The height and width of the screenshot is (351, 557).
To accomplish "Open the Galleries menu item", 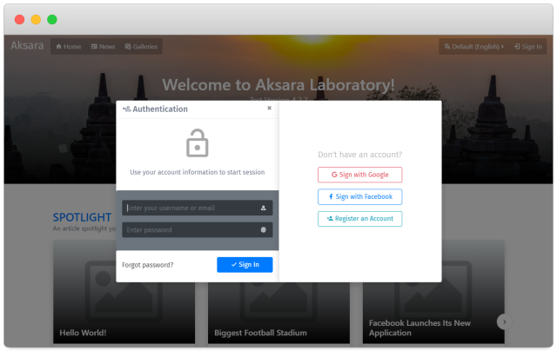I will pyautogui.click(x=140, y=46).
